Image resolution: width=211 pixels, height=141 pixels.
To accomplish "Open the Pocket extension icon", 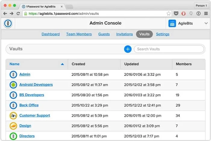I will coord(176,14).
